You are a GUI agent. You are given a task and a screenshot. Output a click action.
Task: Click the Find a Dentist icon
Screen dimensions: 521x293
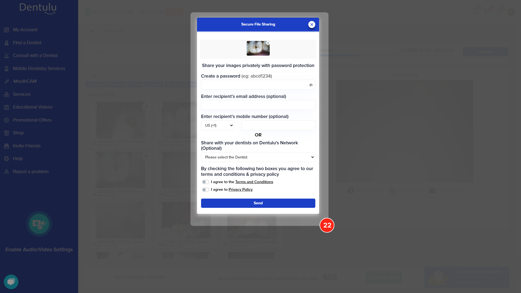click(7, 42)
